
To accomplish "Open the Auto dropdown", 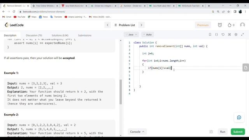I will tap(147, 35).
